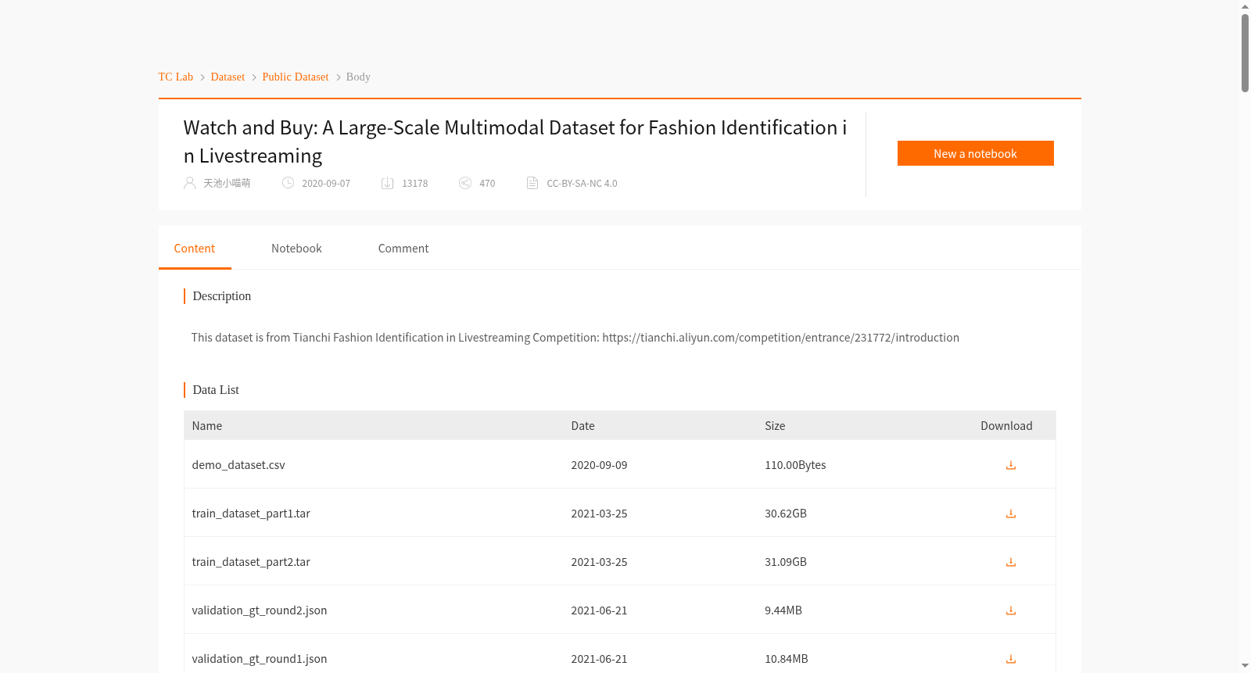Download the demo_dataset.csv file
Screen dimensions: 1251x673
tap(1010, 465)
